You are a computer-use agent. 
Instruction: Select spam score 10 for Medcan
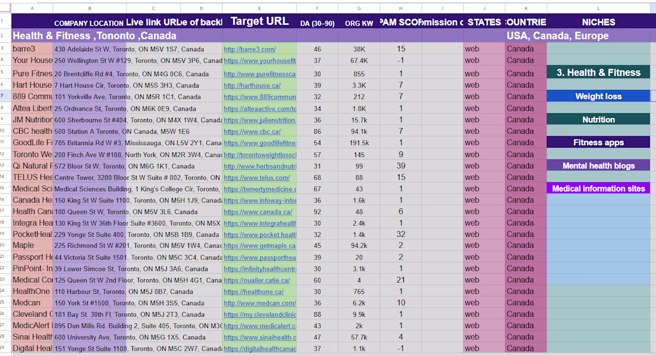click(400, 302)
